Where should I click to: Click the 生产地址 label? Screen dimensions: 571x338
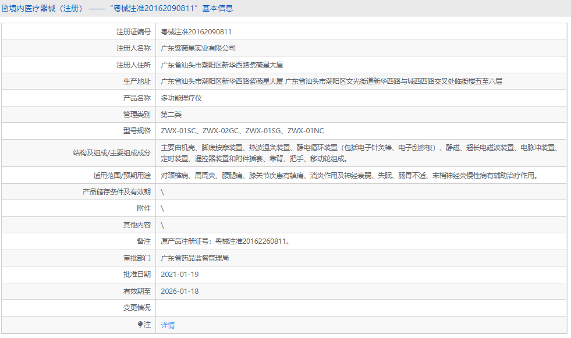point(137,81)
